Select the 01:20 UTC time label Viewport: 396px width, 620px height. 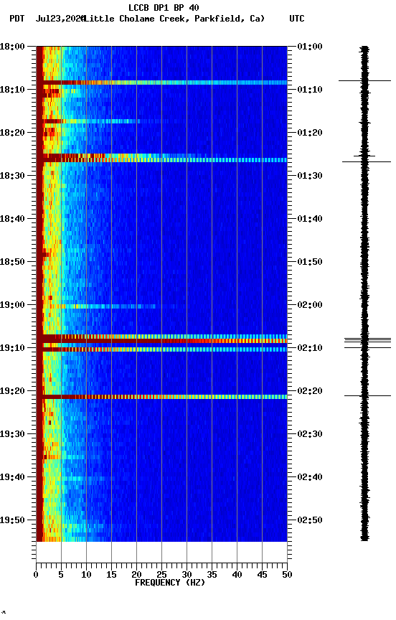[310, 133]
